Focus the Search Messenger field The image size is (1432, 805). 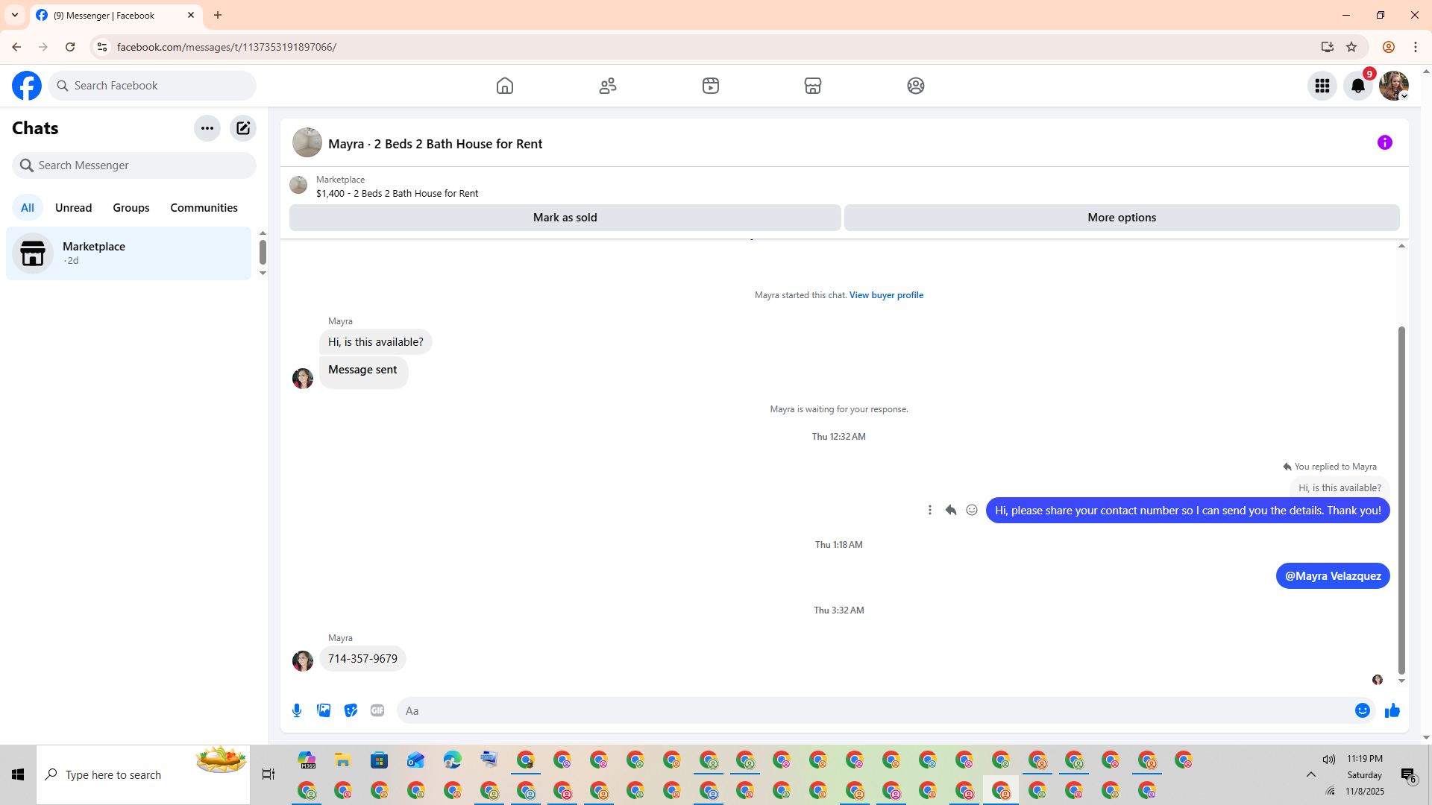(134, 165)
